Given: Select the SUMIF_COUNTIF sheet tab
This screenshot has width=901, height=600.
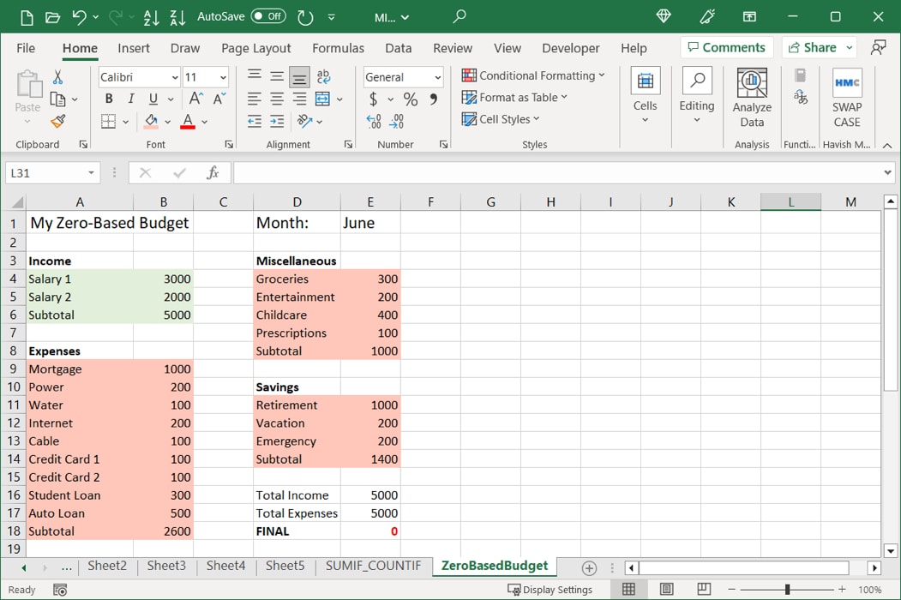Looking at the screenshot, I should point(373,566).
